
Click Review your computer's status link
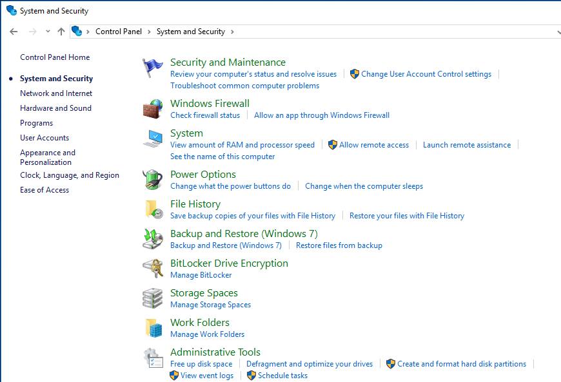tap(253, 74)
